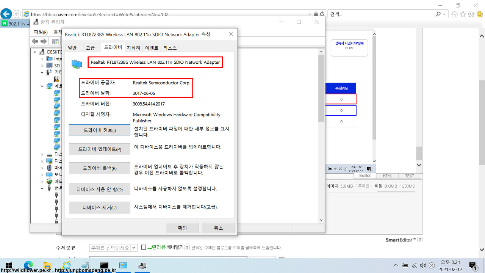Expand the Intel device category
Image resolution: width=485 pixels, height=273 pixels.
(x=42, y=59)
